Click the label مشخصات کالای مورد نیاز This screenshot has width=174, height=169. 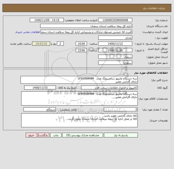153,99
